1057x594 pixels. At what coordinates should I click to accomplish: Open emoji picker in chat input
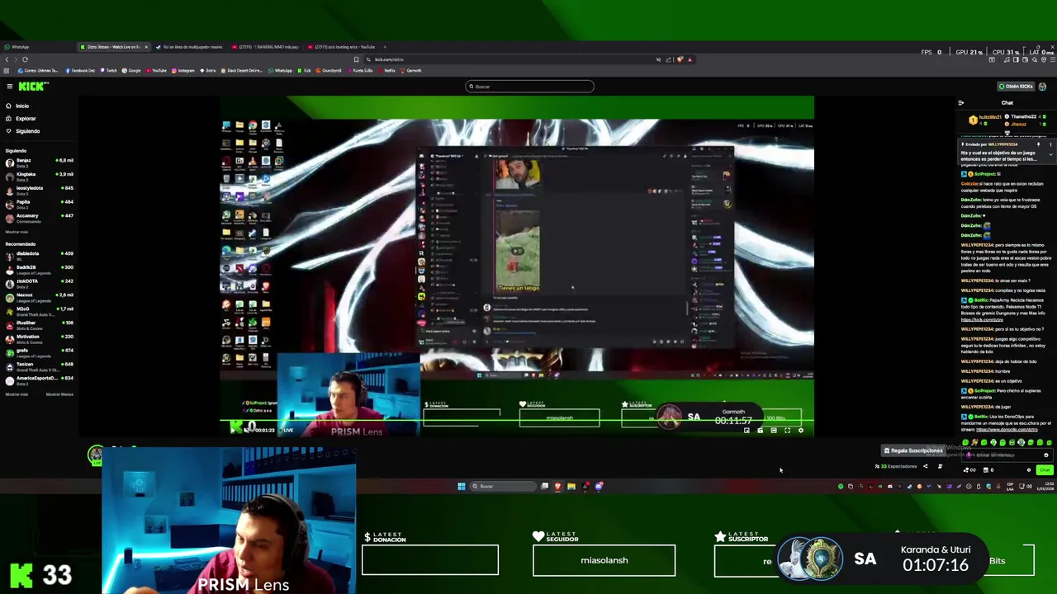(x=1045, y=455)
